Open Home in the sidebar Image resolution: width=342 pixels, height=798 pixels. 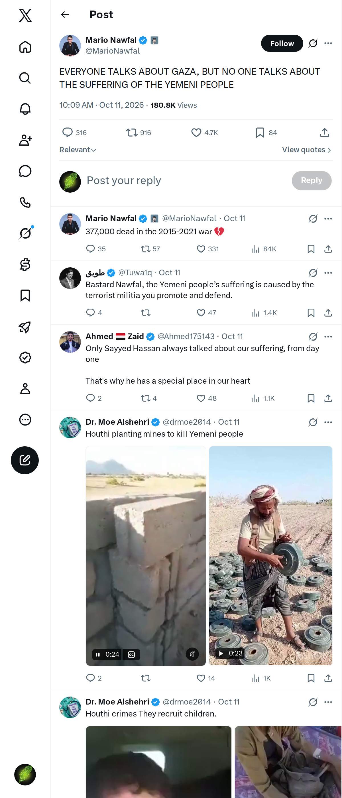click(25, 47)
